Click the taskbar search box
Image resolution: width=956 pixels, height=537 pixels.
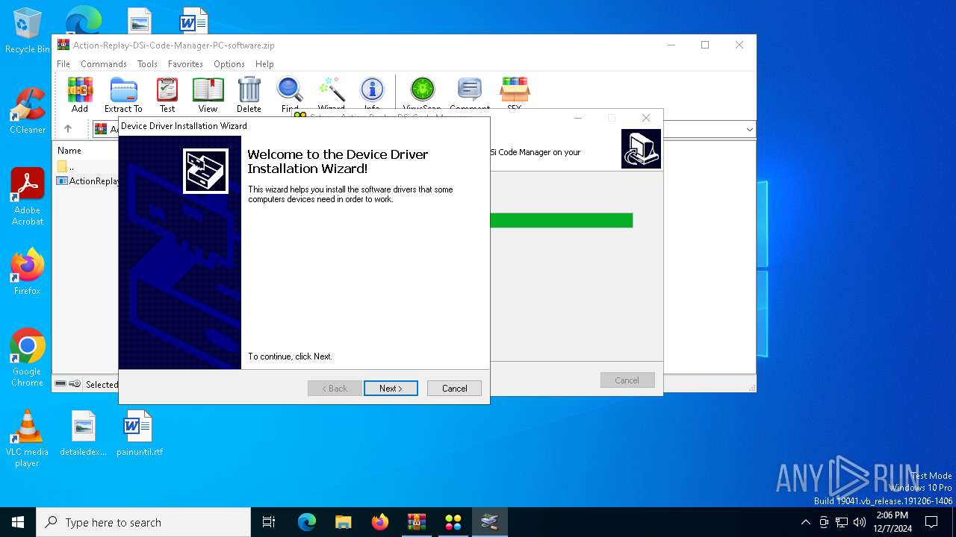(143, 522)
